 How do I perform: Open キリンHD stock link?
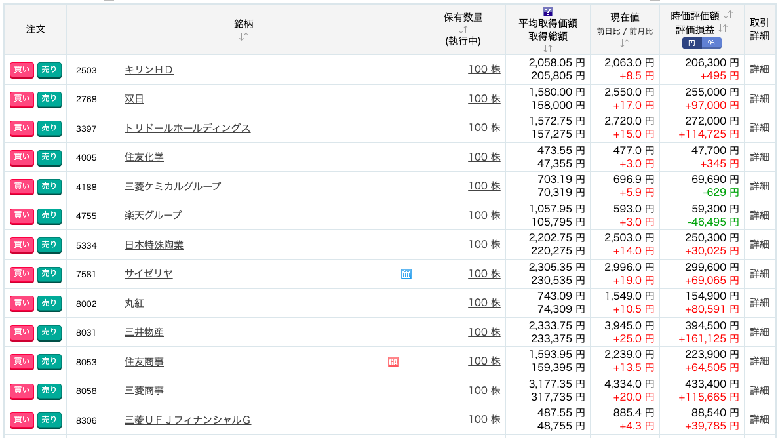pyautogui.click(x=149, y=70)
